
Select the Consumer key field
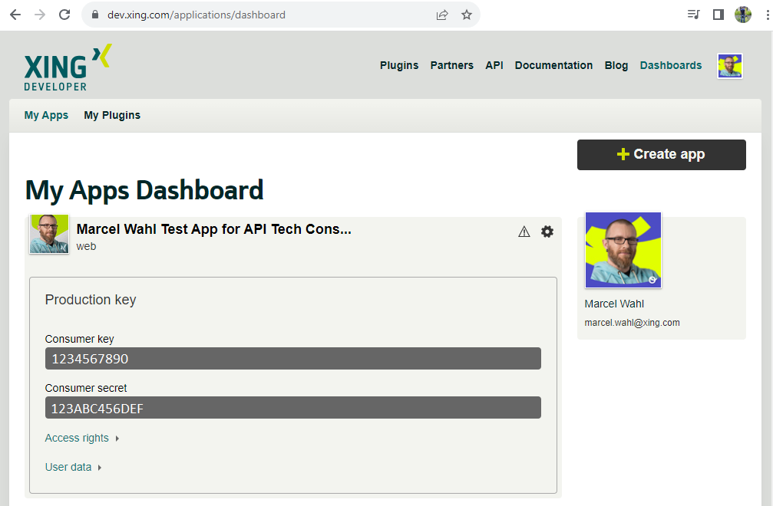tap(292, 358)
